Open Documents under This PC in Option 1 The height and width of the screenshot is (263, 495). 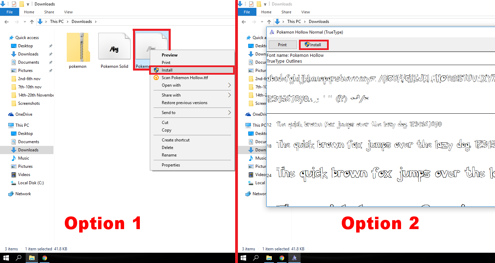click(x=28, y=142)
